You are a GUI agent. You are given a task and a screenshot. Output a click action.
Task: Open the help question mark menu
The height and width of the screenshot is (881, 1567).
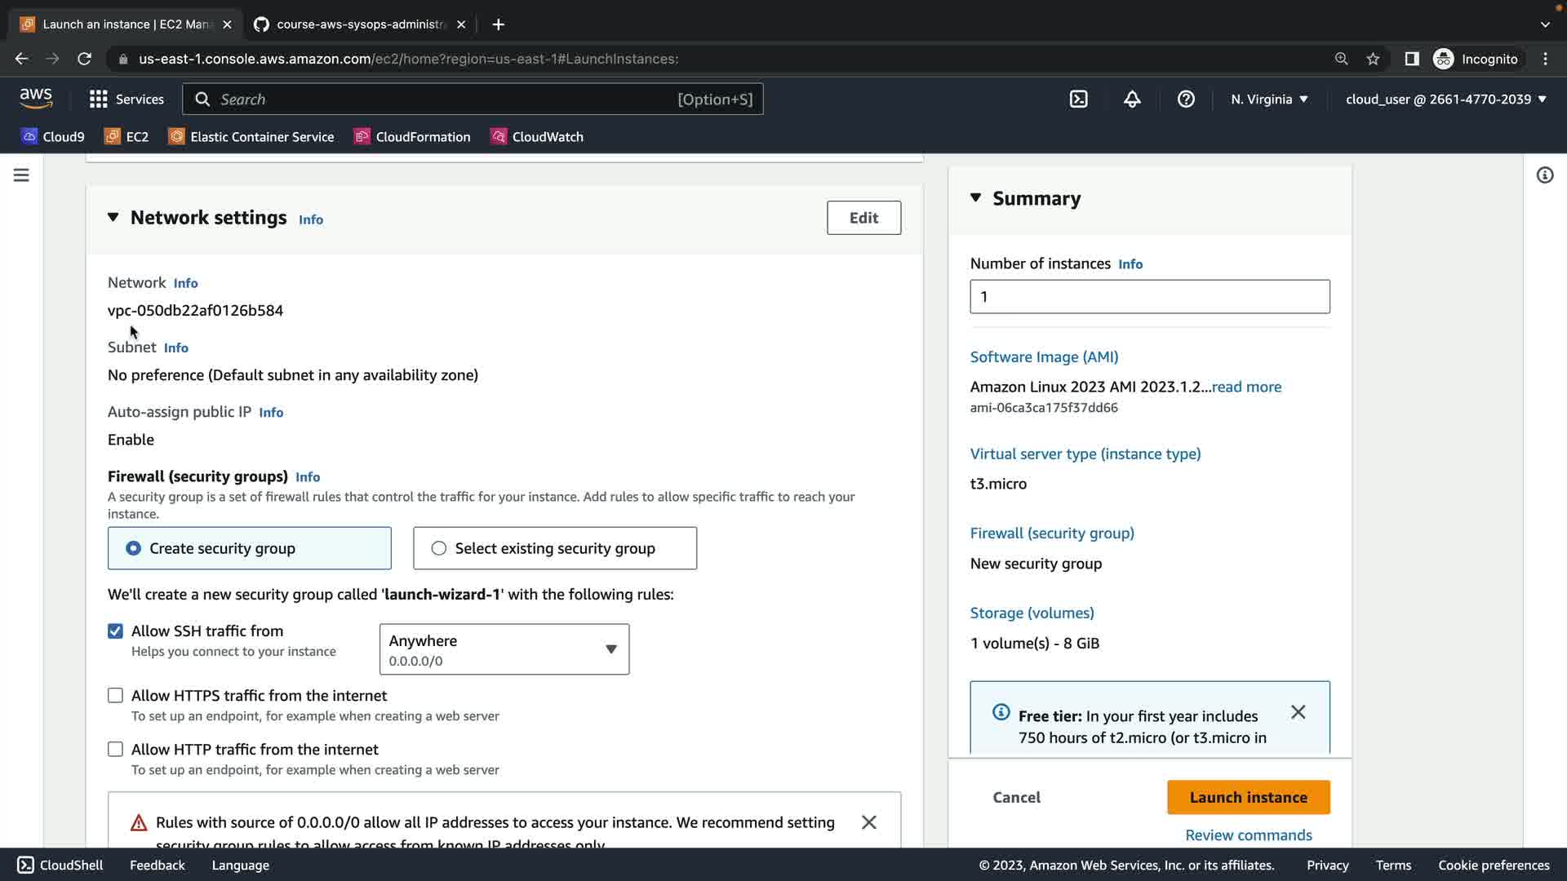(x=1186, y=100)
